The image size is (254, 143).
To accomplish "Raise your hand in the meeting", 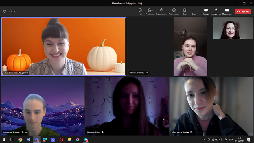I will click(161, 12).
